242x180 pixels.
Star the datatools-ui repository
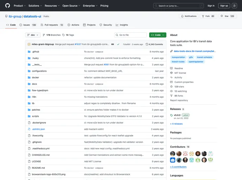pyautogui.click(x=228, y=16)
